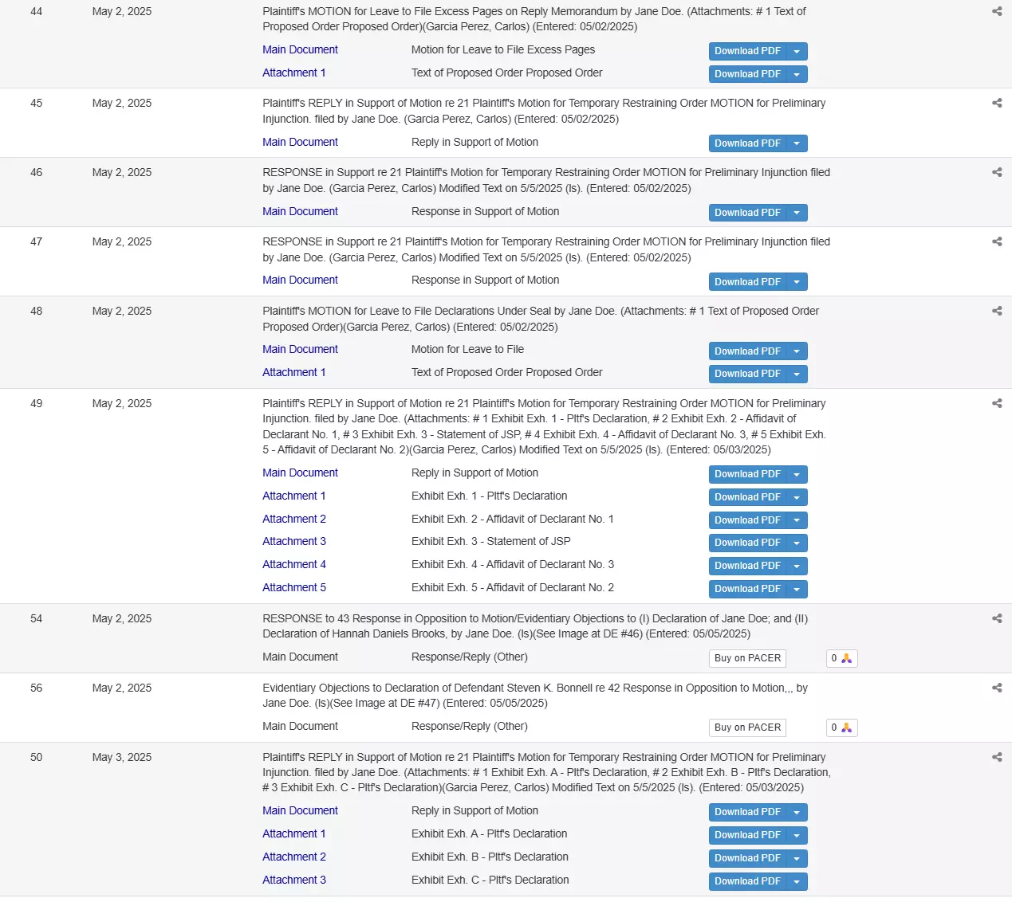Share docket entry 54 via share icon
The image size is (1012, 902).
click(x=996, y=618)
